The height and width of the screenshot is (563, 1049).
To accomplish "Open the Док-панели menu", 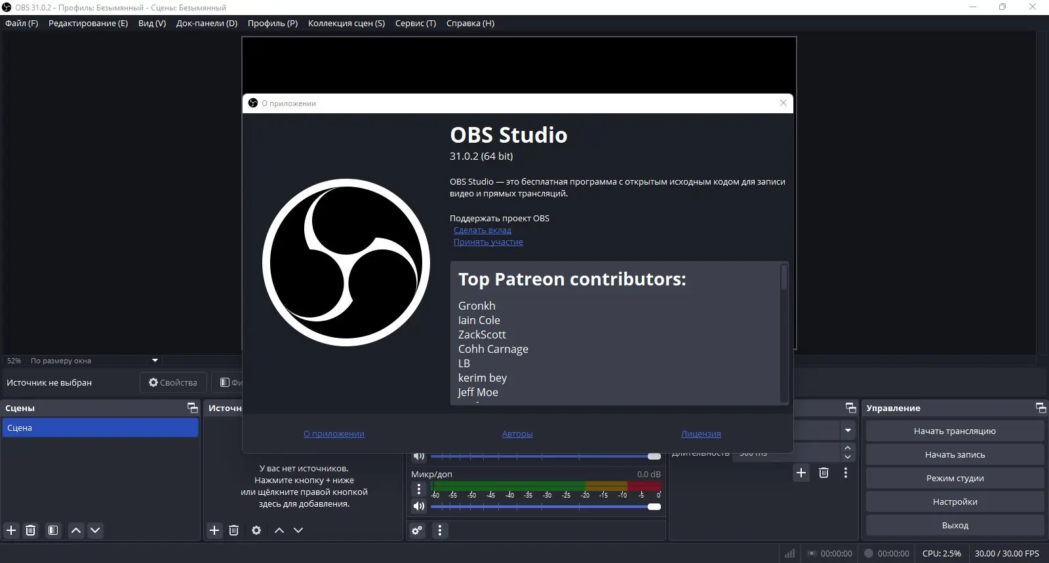I will click(x=207, y=23).
